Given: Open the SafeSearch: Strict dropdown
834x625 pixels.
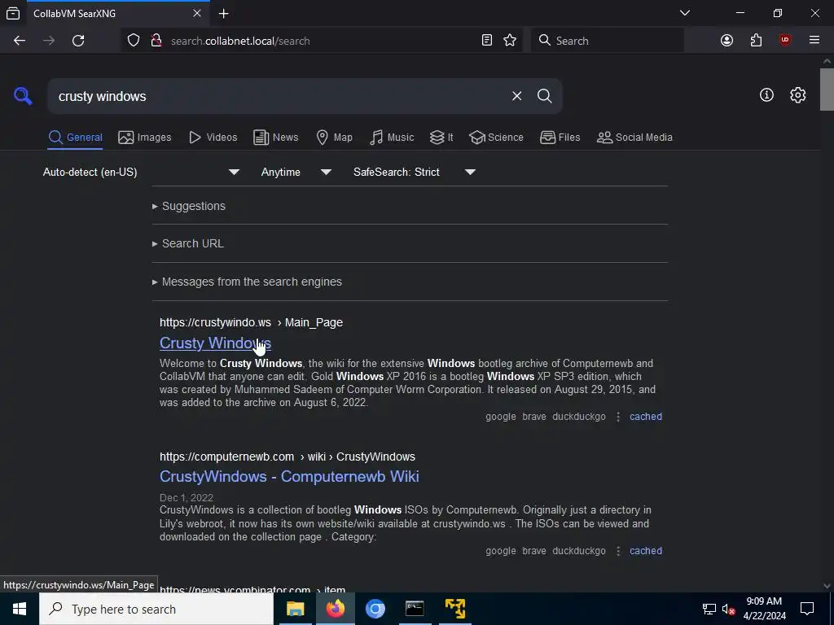Looking at the screenshot, I should point(415,173).
